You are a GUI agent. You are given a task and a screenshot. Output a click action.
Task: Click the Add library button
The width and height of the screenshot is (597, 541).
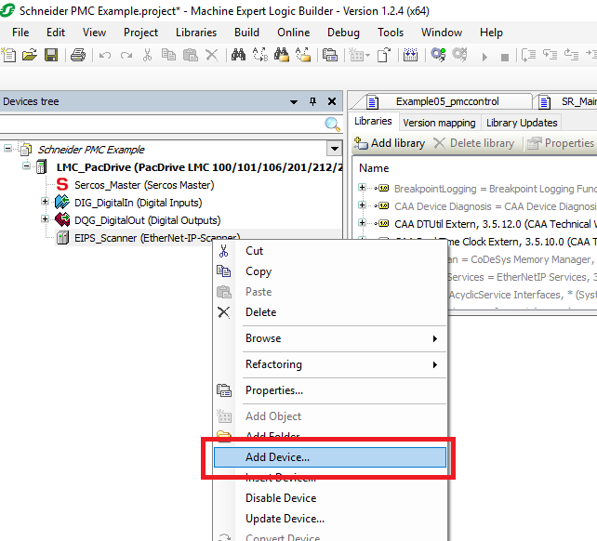click(x=391, y=143)
